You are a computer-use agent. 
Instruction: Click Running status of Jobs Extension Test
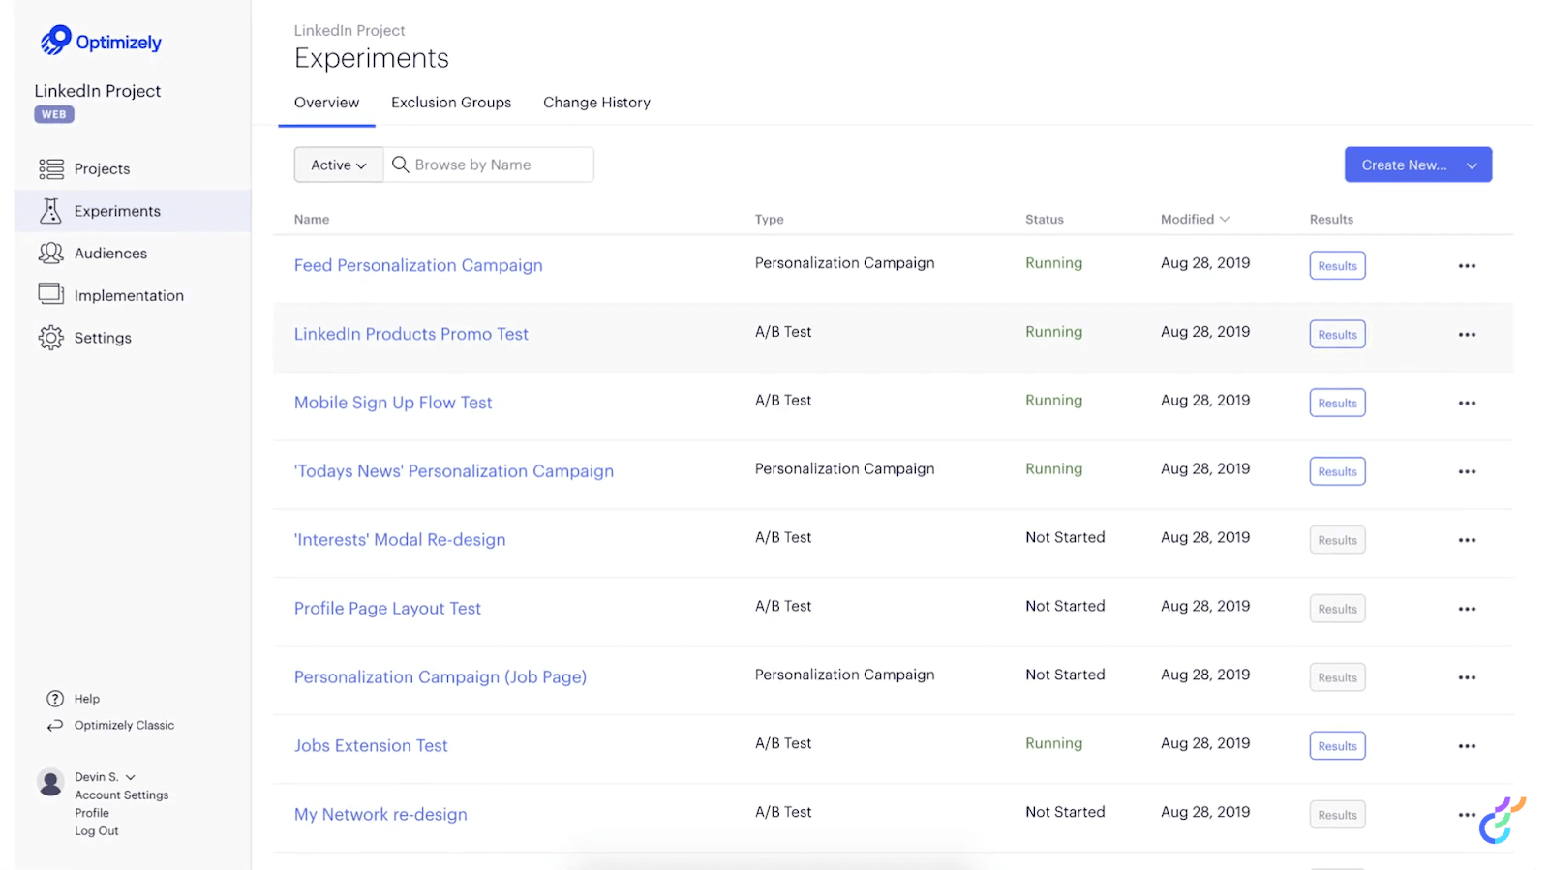point(1053,743)
